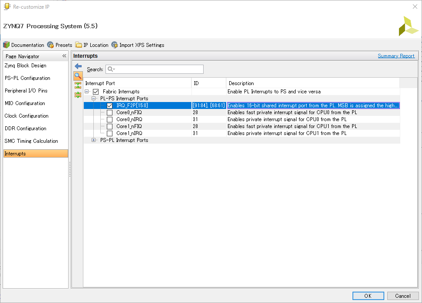Image resolution: width=422 pixels, height=303 pixels.
Task: Select the Core0_nFIQ row label
Action: coord(129,112)
